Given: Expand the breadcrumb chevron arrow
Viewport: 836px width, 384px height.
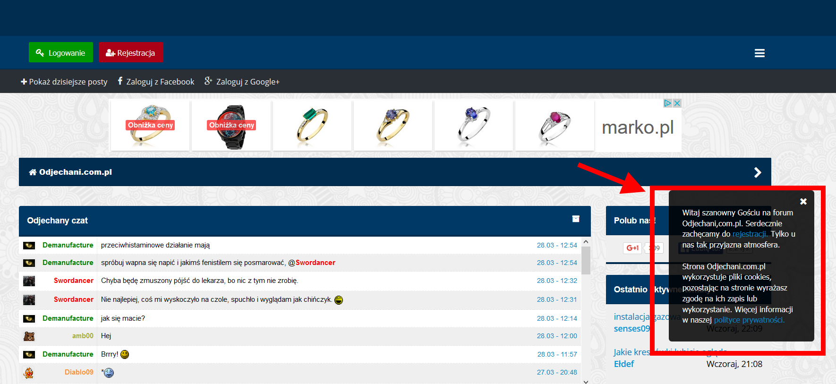Looking at the screenshot, I should tap(758, 172).
